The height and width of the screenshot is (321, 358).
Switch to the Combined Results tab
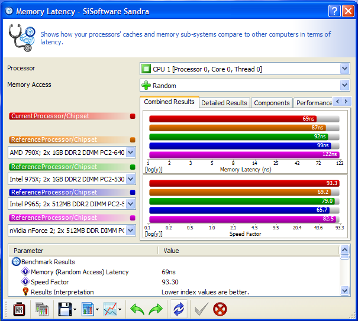pyautogui.click(x=169, y=102)
